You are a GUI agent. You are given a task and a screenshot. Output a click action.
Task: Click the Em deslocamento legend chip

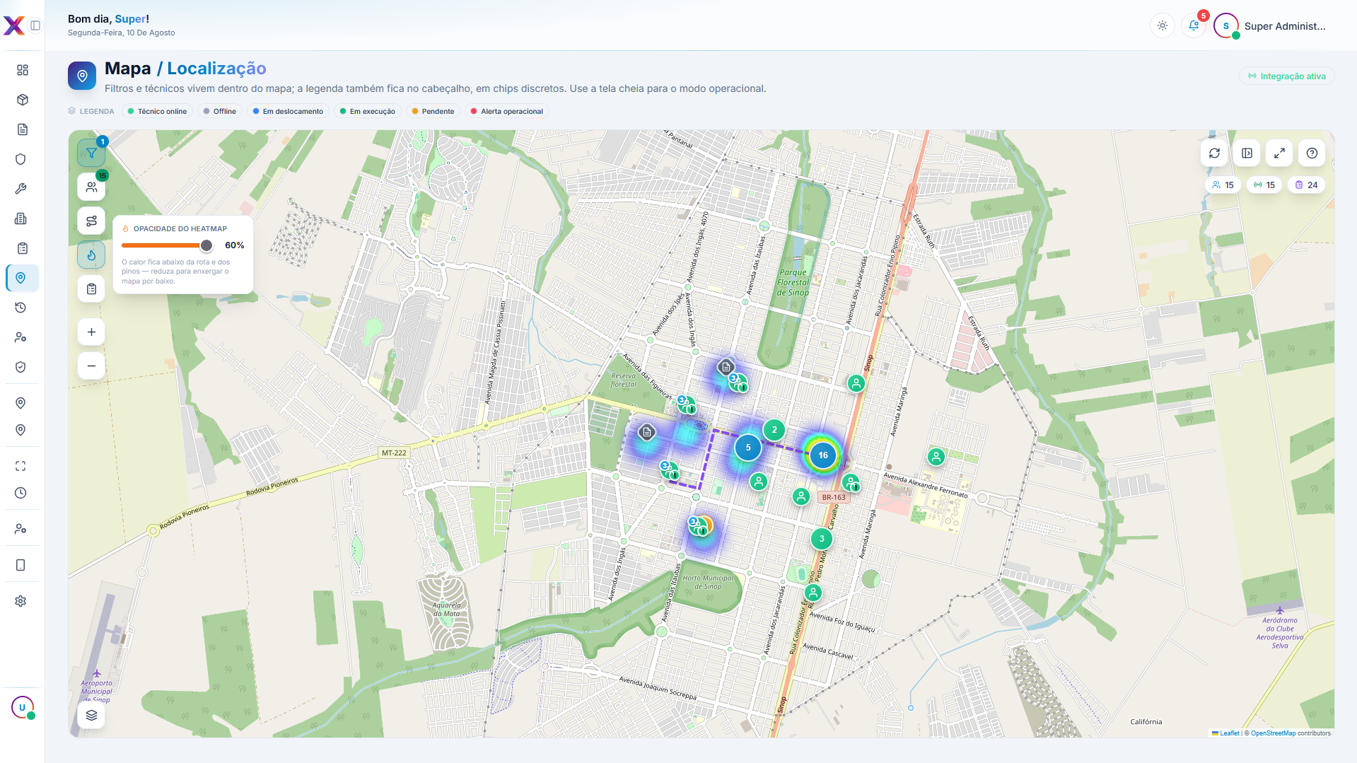[x=288, y=111]
